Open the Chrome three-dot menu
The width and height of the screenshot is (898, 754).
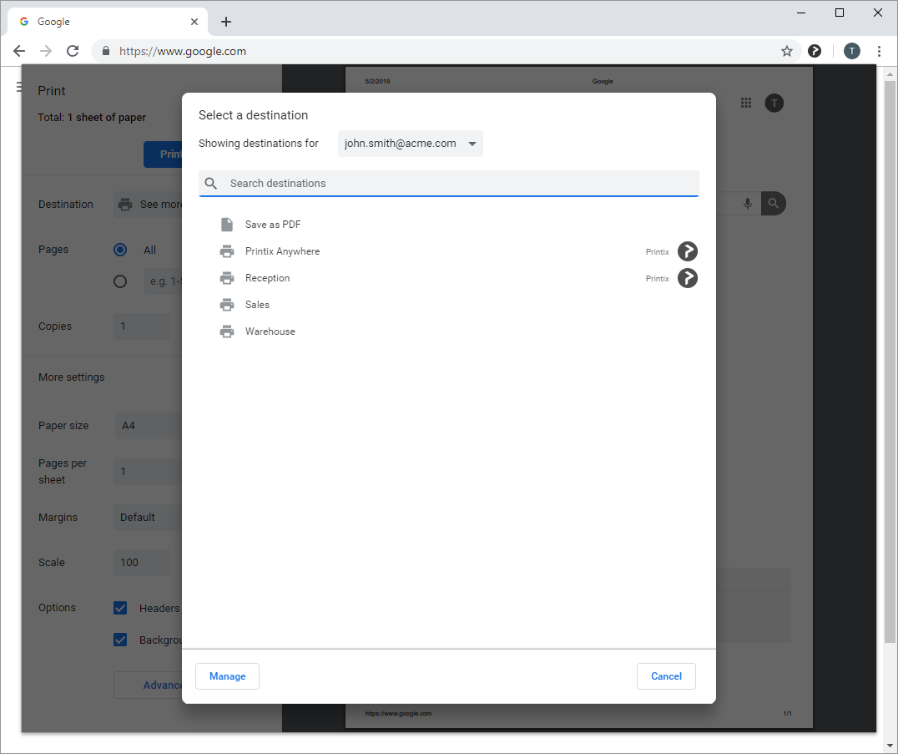pos(879,51)
